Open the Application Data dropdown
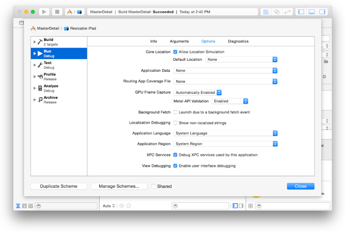 (x=225, y=71)
